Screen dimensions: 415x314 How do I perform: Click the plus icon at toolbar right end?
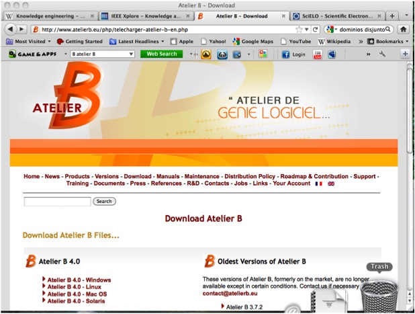tap(405, 54)
